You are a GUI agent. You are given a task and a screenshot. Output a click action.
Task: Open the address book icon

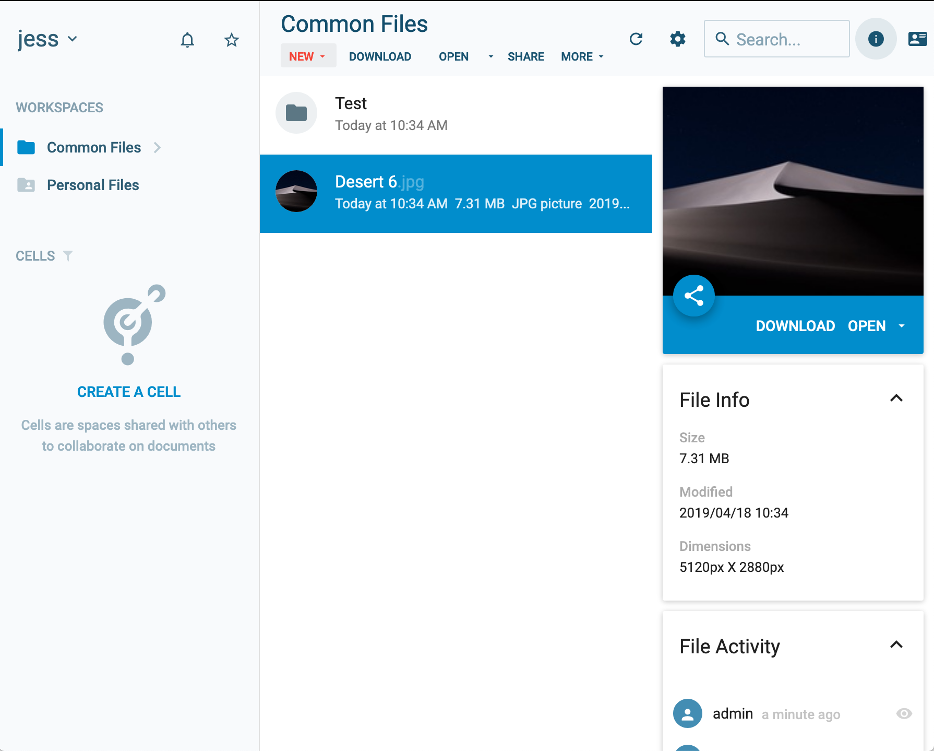(917, 39)
